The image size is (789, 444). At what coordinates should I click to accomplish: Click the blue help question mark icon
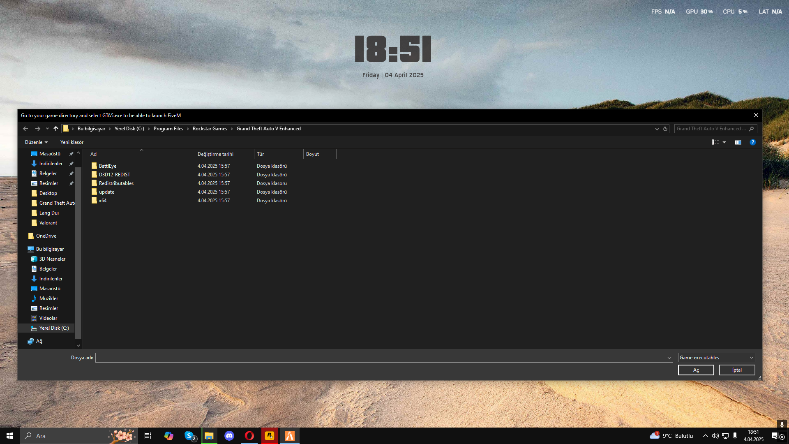click(x=753, y=142)
